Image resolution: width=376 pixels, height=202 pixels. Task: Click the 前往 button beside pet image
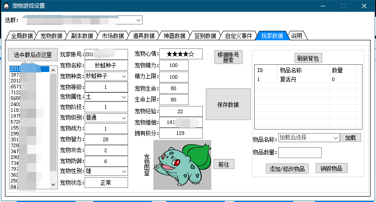pos(224,164)
